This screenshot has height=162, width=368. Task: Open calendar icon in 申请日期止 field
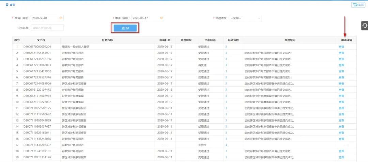(x=162, y=18)
